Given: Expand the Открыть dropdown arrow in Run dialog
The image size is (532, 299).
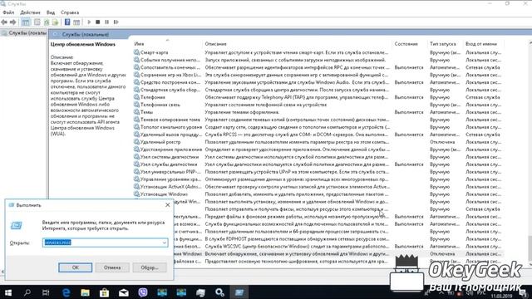Looking at the screenshot, I should [x=165, y=243].
